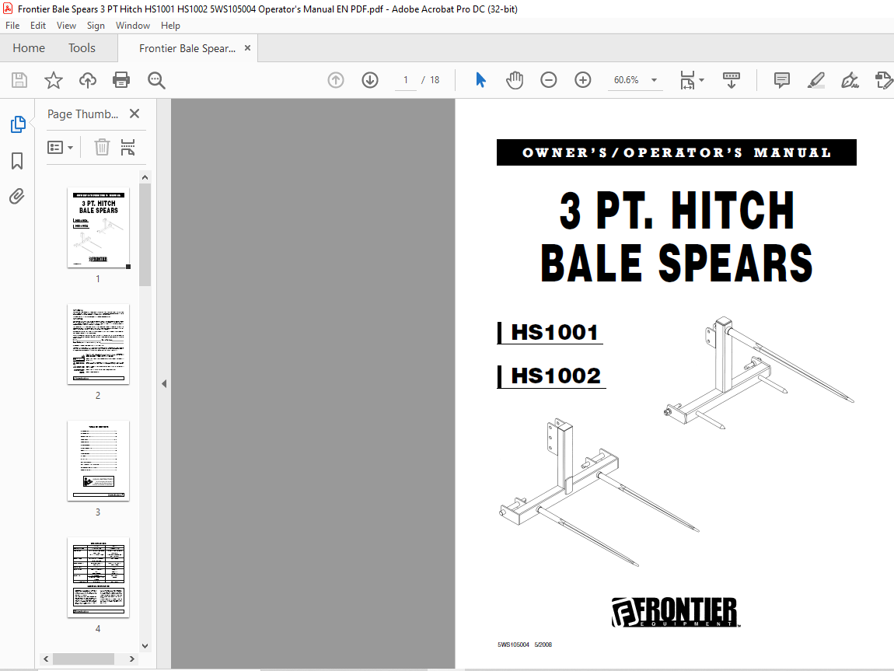Zoom in with the plus icon
The height and width of the screenshot is (671, 894).
point(583,80)
